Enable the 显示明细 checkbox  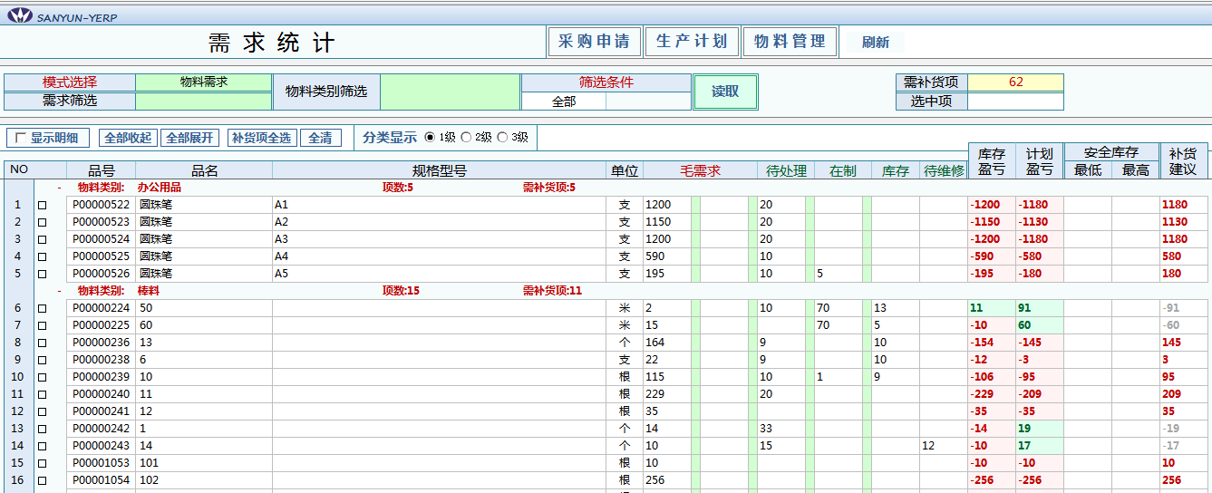[x=20, y=139]
